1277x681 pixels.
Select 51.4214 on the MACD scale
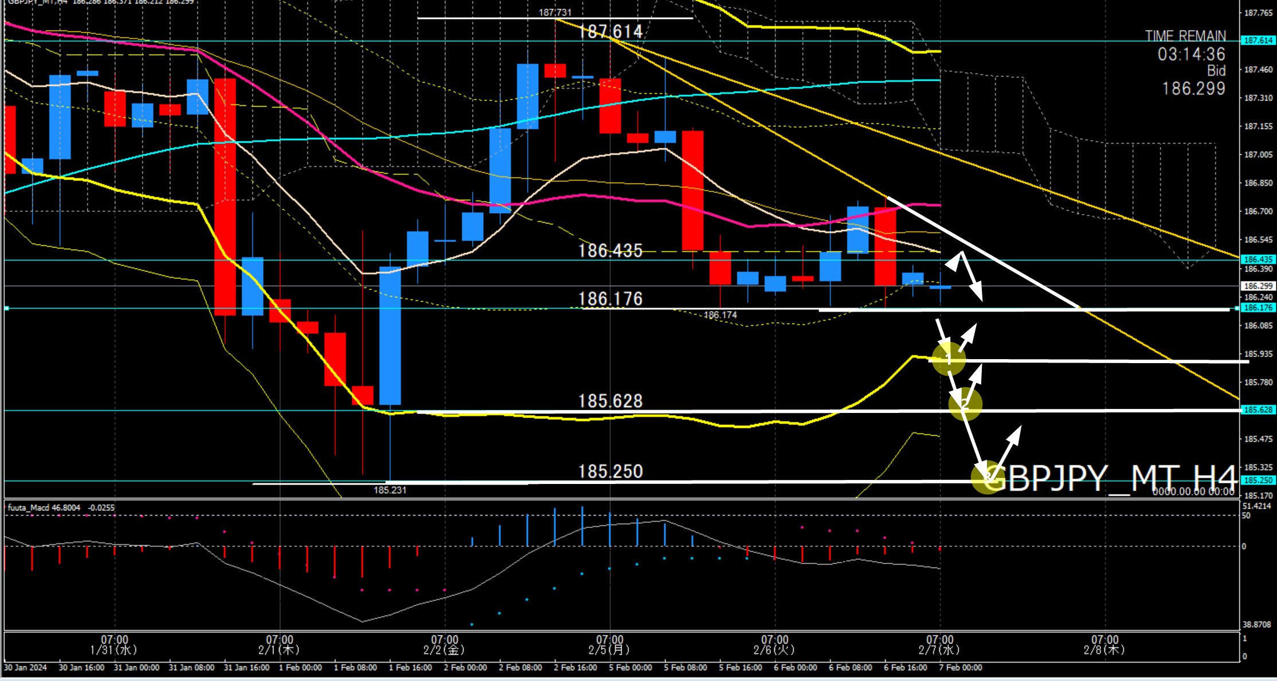tap(1256, 506)
